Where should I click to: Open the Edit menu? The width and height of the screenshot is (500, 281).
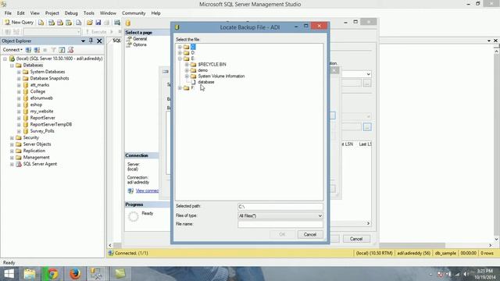[21, 13]
